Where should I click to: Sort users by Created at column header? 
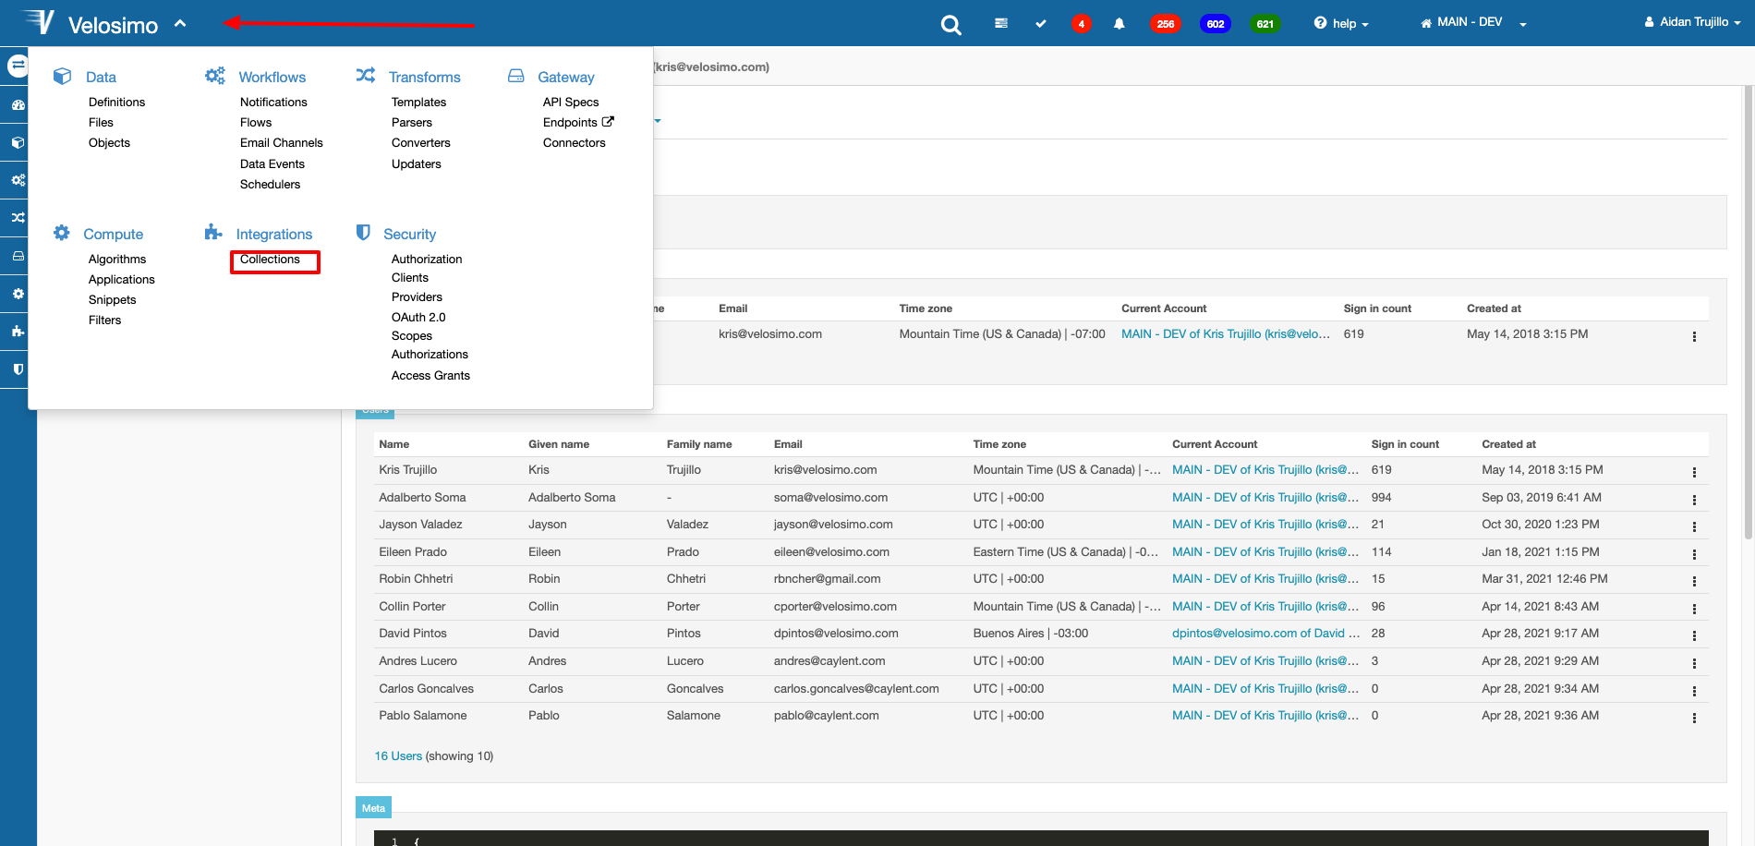1508,444
